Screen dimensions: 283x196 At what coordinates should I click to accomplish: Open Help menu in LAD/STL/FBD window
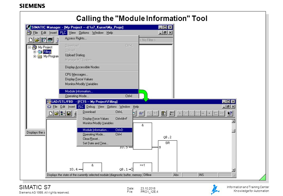[x=136, y=107]
